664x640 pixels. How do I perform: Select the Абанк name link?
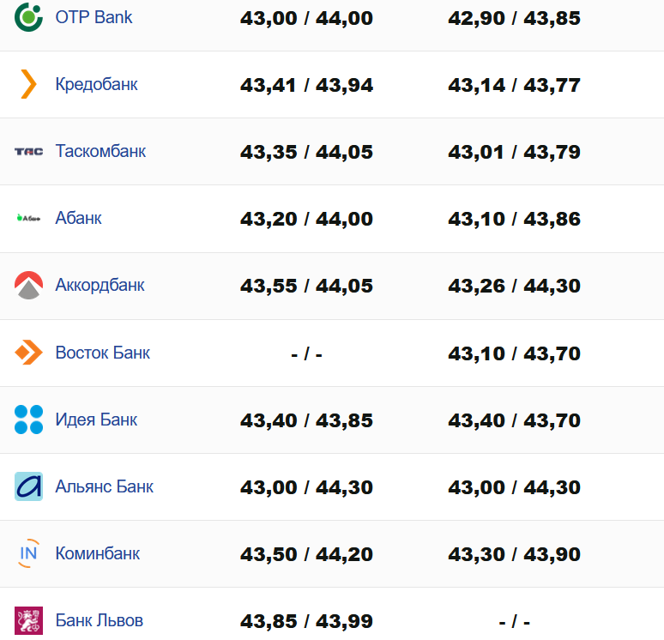(78, 218)
